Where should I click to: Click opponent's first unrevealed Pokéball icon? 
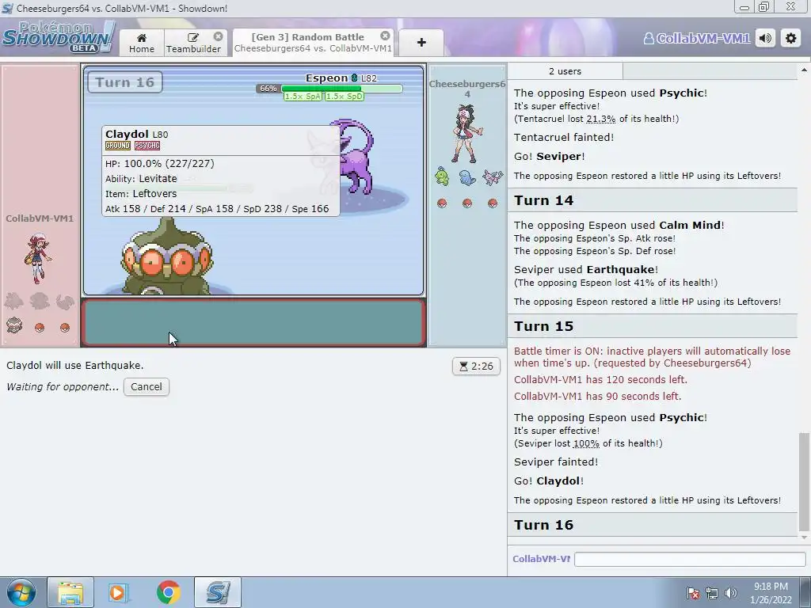point(442,203)
